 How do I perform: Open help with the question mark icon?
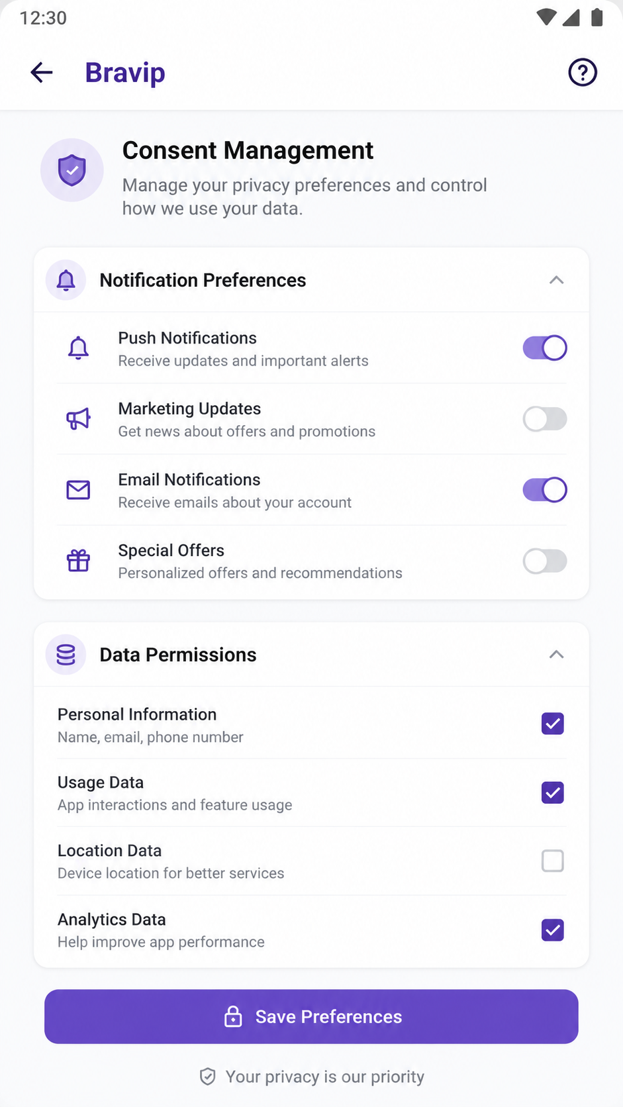click(x=583, y=72)
